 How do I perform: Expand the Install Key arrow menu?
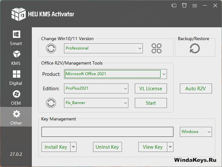click(73, 147)
